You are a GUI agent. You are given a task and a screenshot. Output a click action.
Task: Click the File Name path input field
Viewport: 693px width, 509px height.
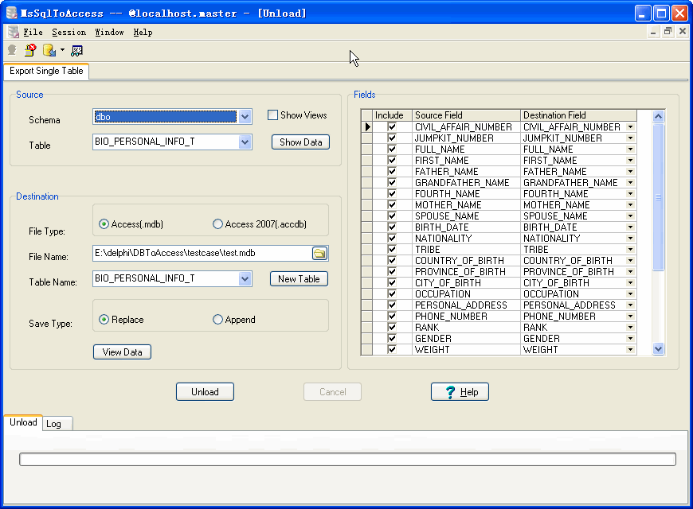point(202,254)
